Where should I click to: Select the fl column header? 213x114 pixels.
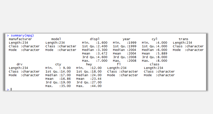(x=119, y=64)
